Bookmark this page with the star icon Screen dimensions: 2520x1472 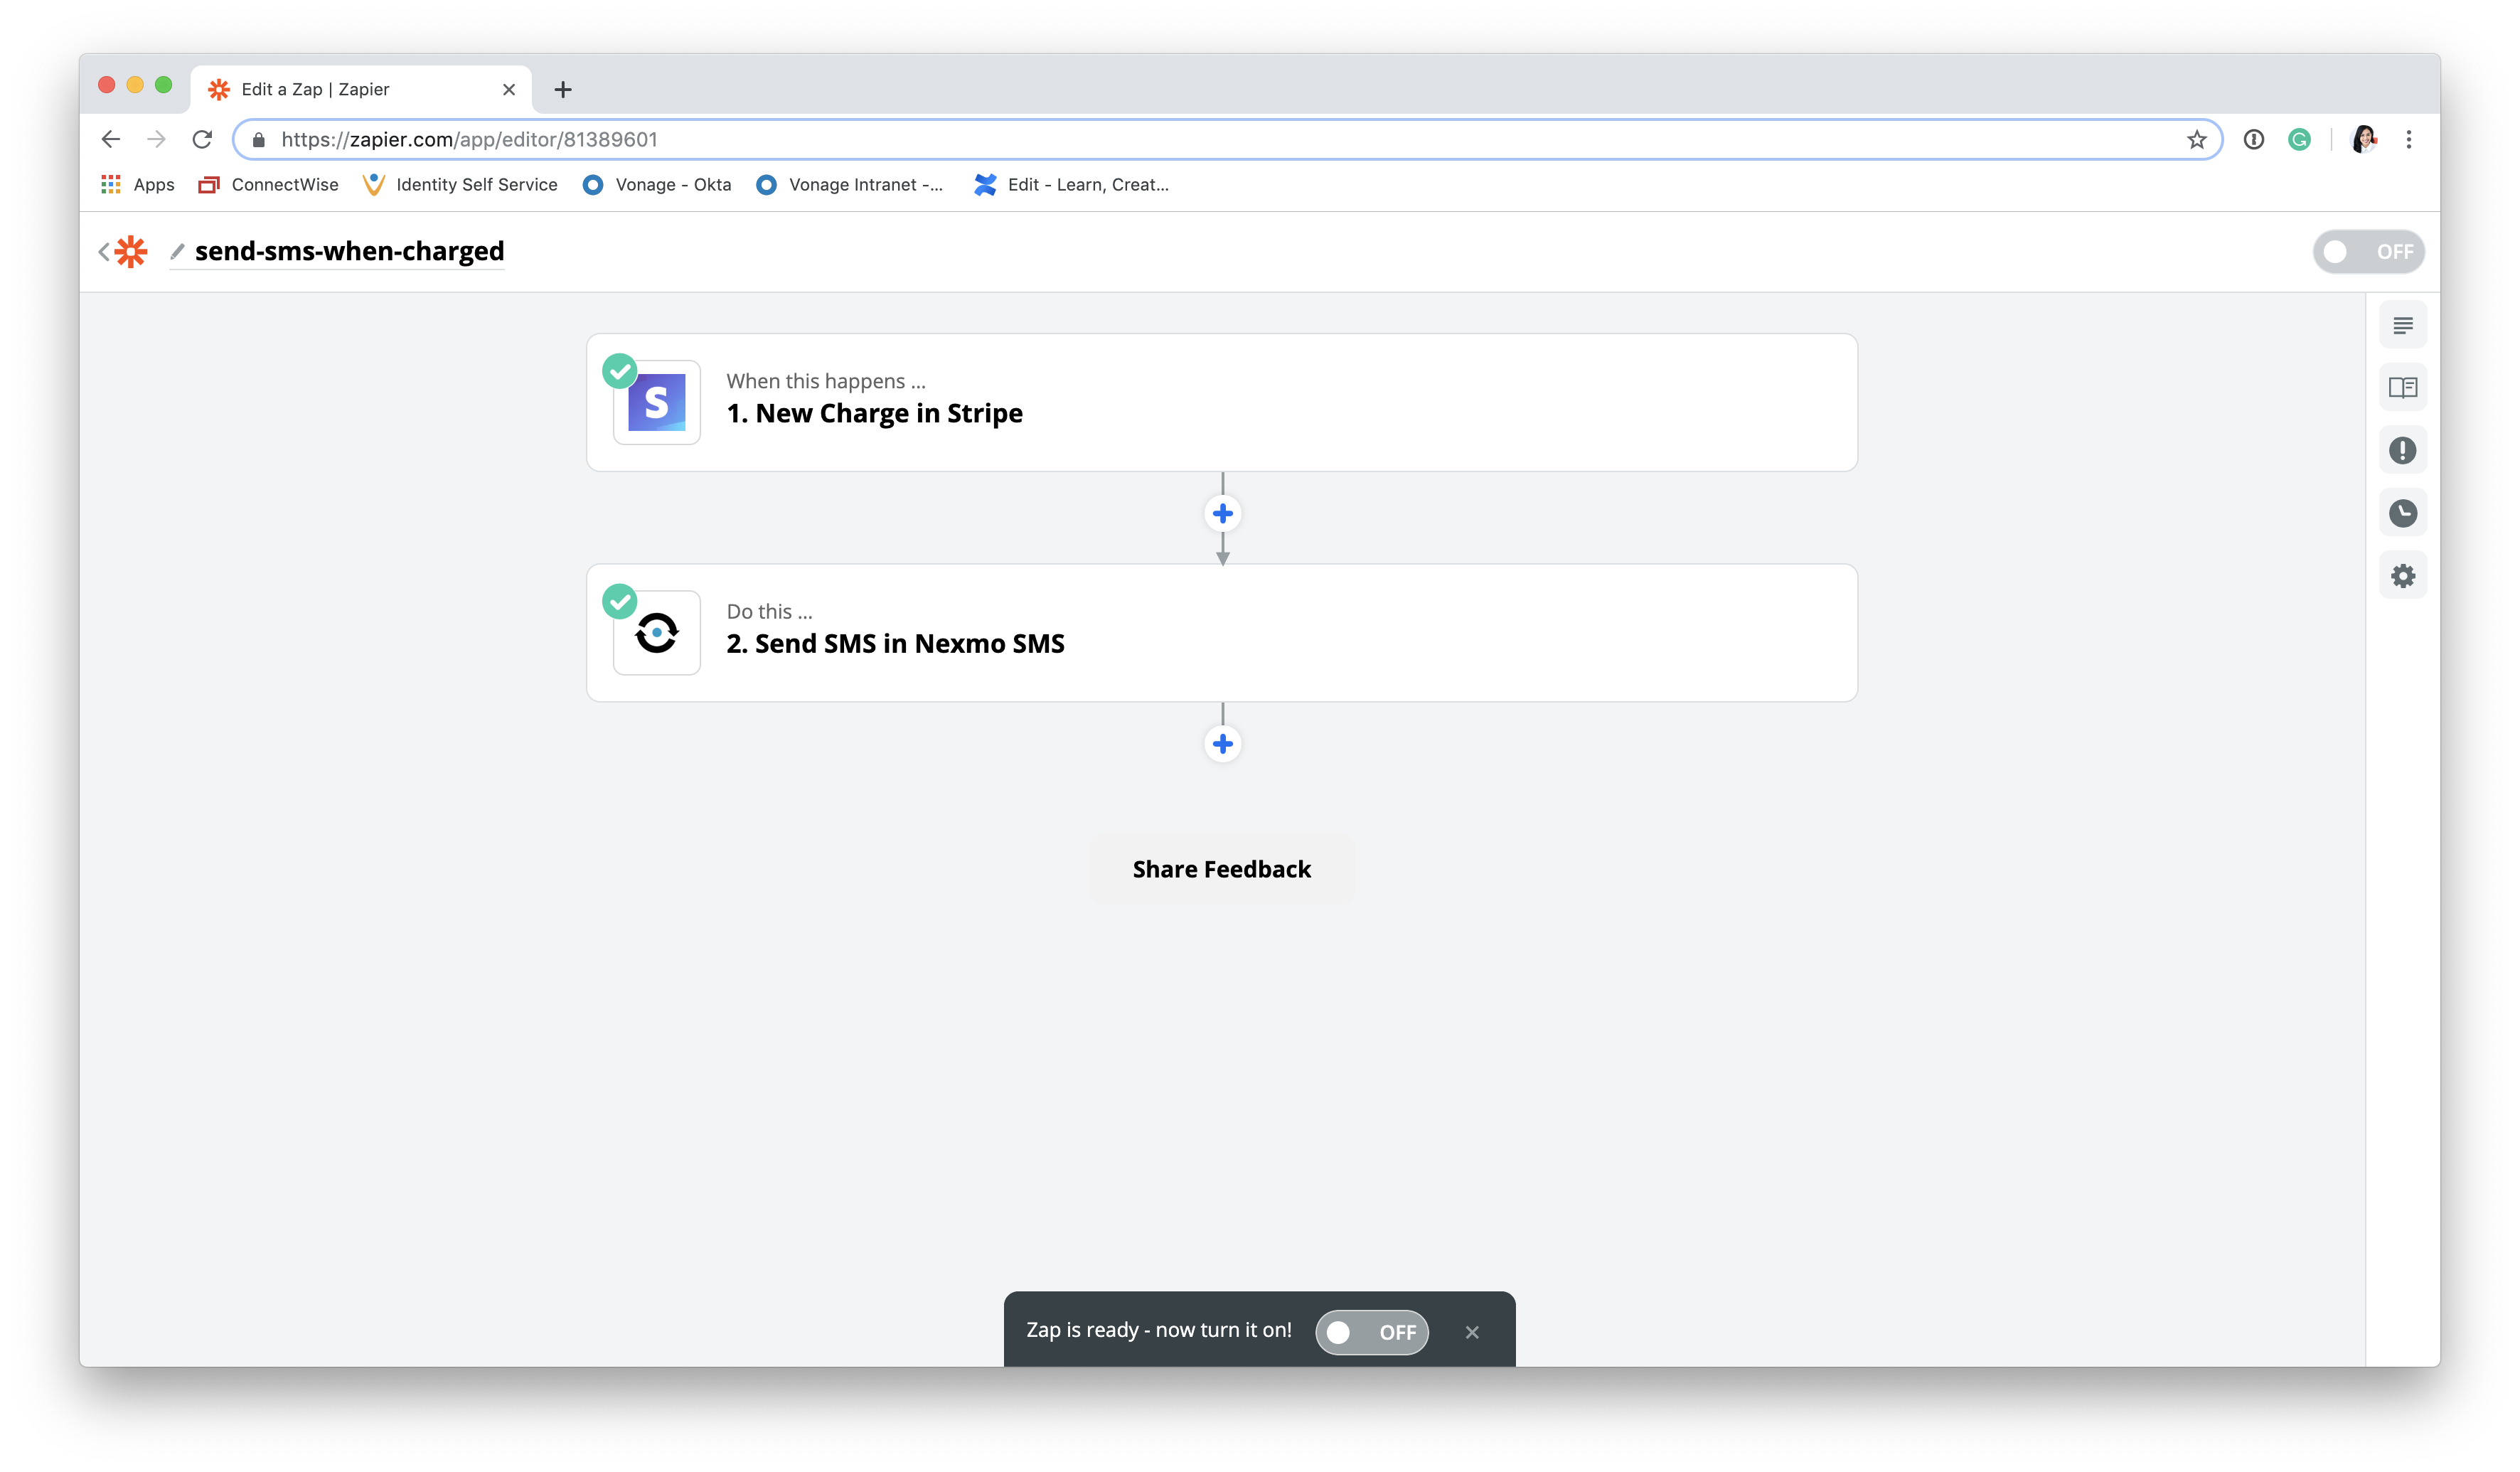[2196, 139]
